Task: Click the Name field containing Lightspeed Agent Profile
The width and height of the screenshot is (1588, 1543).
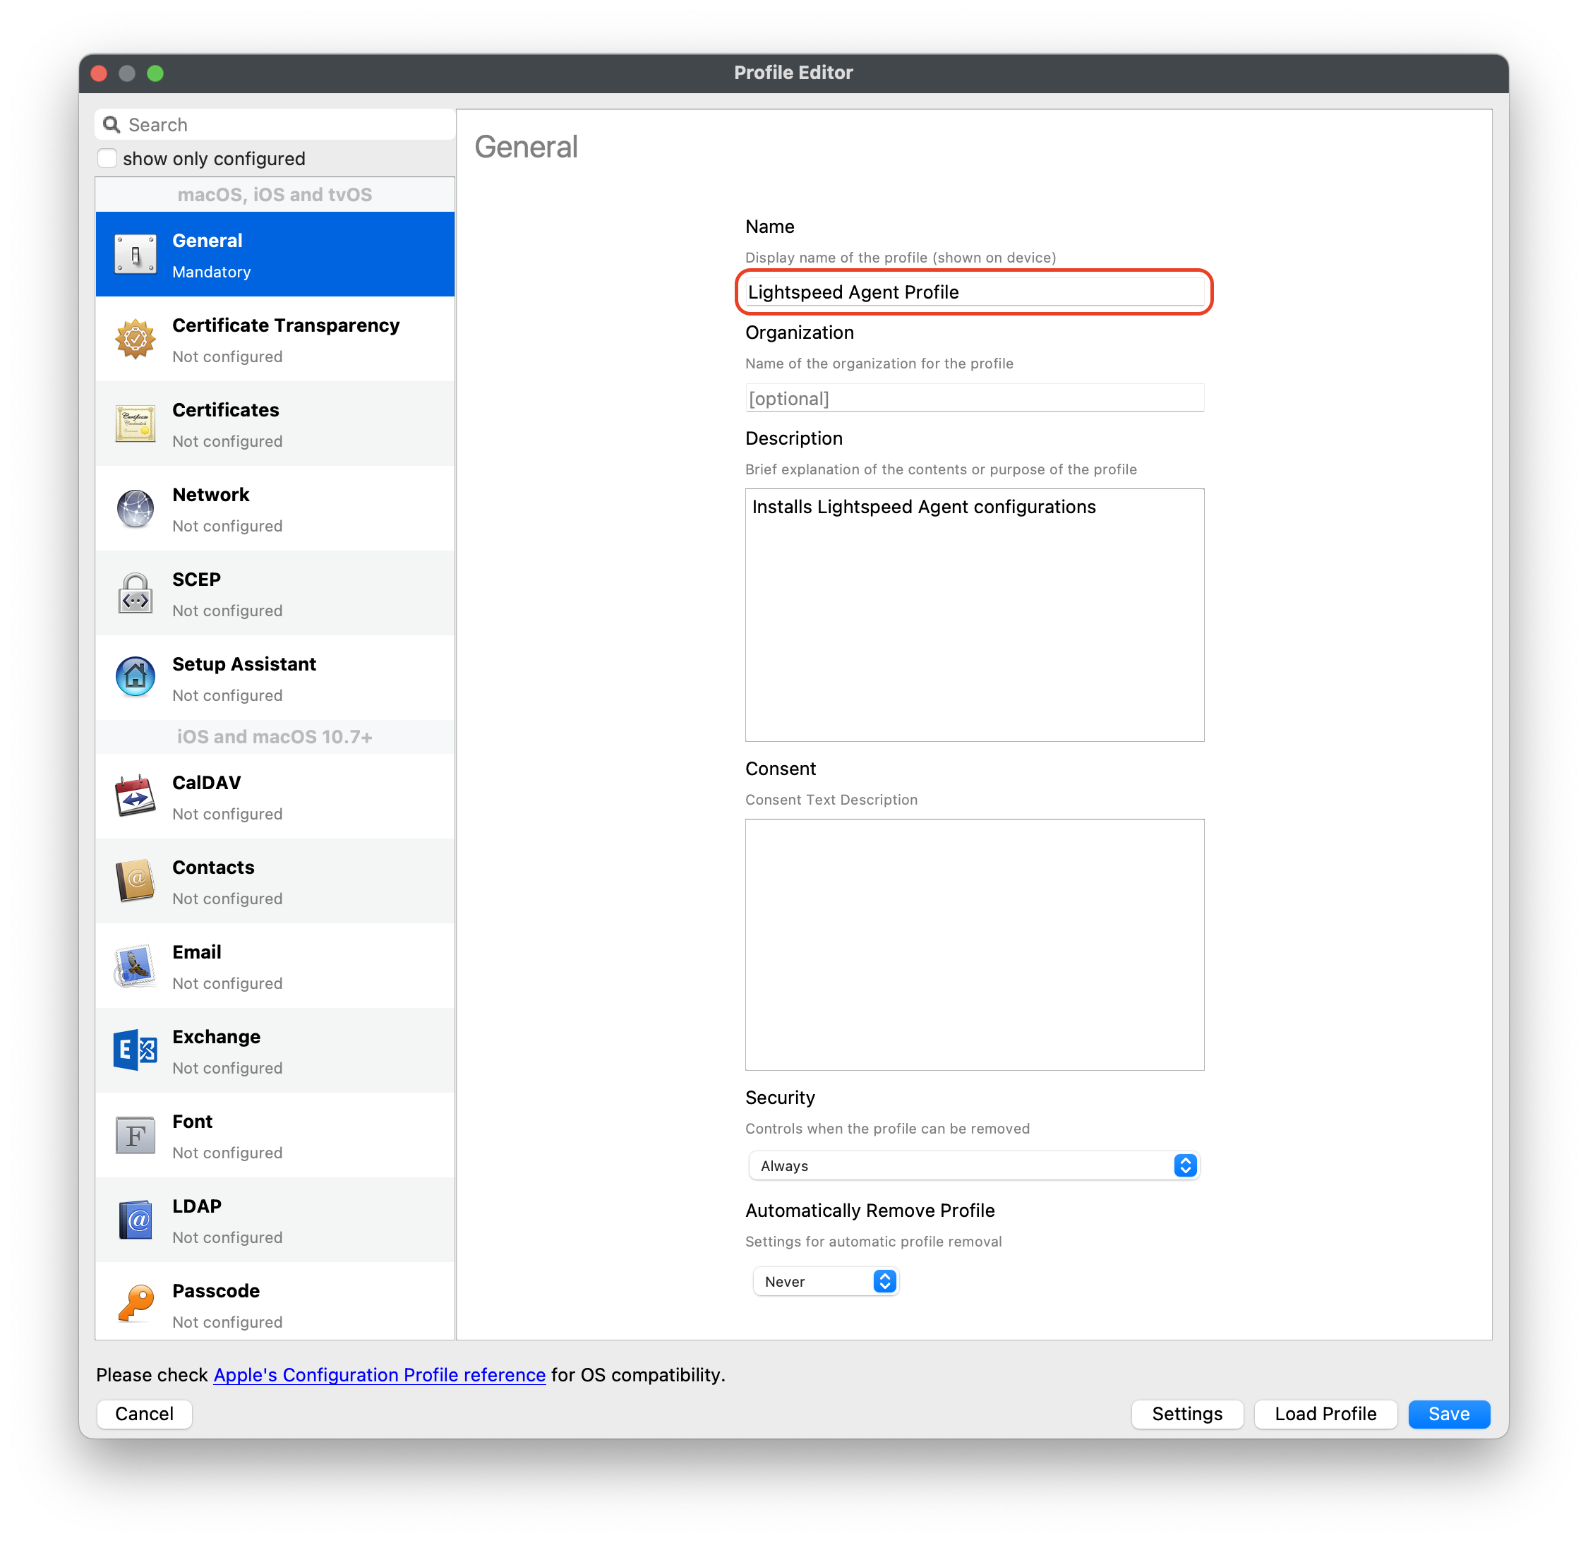Action: tap(974, 292)
